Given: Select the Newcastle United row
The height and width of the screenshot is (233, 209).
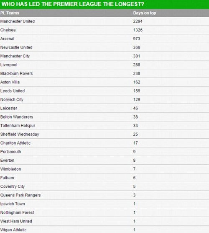Looking at the screenshot, I should [104, 47].
